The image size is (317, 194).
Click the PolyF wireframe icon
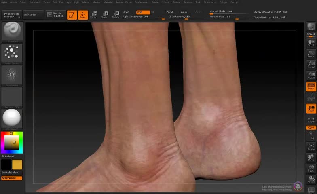click(311, 190)
